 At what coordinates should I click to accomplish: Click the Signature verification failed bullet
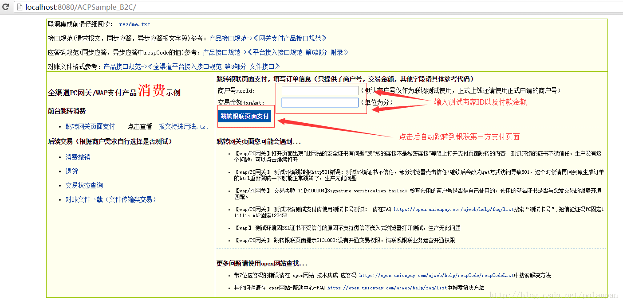[x=418, y=194]
